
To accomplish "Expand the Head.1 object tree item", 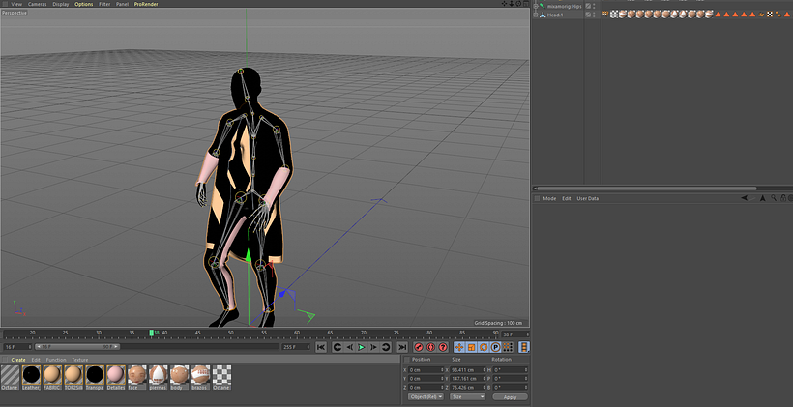I will (536, 15).
